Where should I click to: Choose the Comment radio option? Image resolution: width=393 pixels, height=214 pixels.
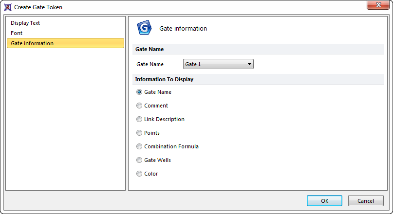pos(140,106)
